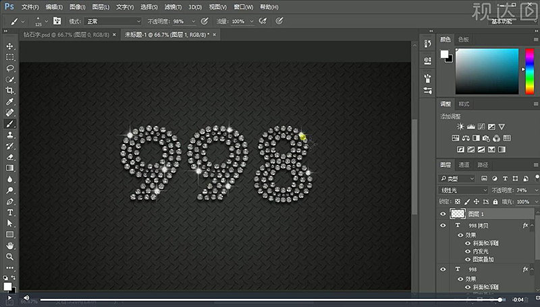540x307 pixels.
Task: Select the Gradient tool
Action: (x=9, y=168)
